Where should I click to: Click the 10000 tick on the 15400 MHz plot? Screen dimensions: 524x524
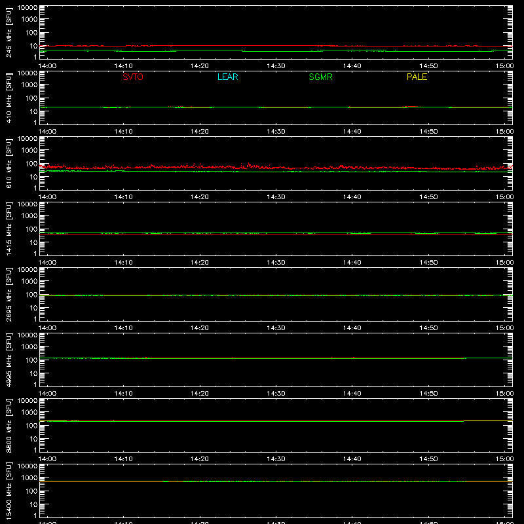pyautogui.click(x=28, y=466)
